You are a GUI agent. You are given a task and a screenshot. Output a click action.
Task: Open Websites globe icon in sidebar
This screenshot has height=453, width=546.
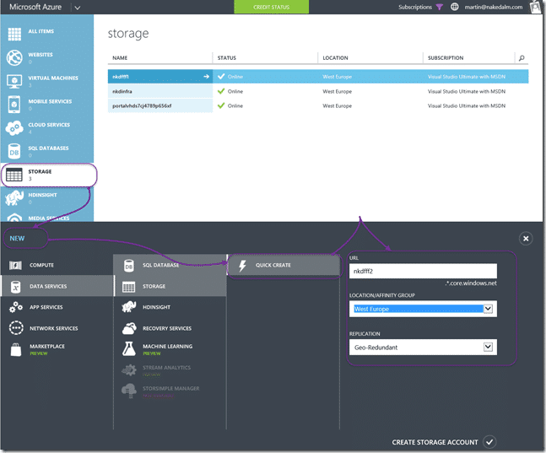tap(14, 57)
